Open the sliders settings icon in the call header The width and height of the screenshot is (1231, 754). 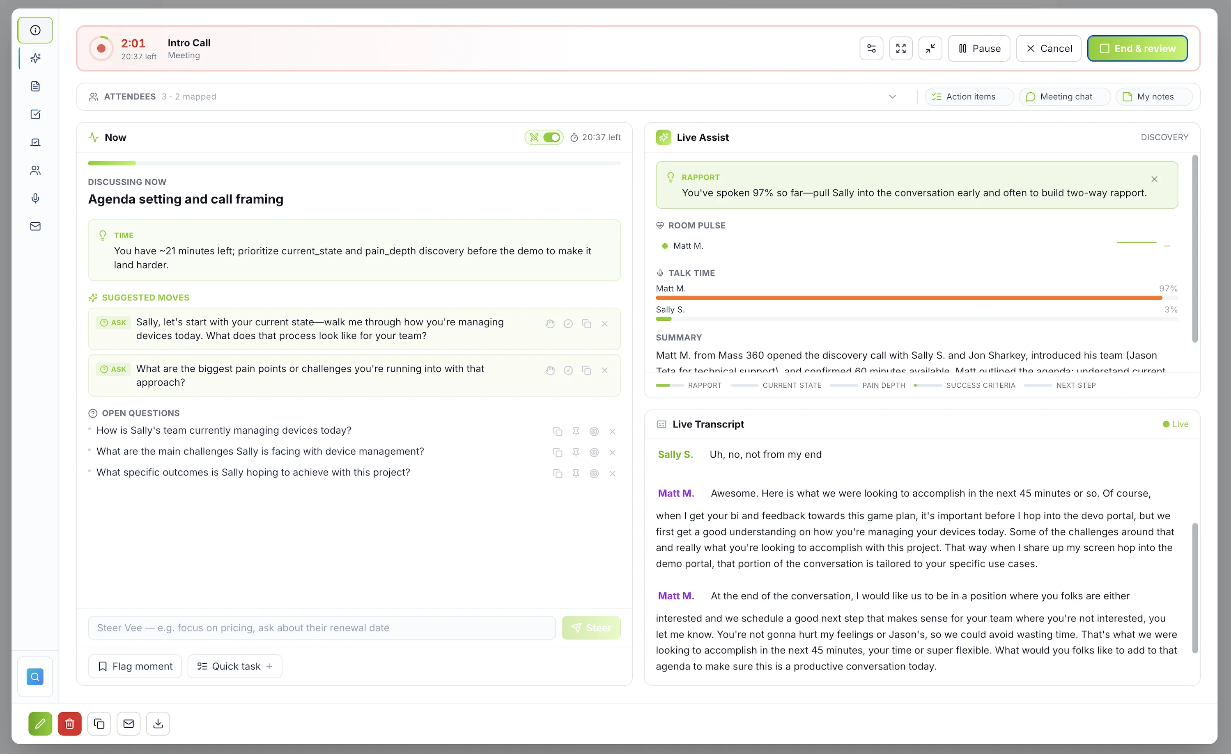871,48
